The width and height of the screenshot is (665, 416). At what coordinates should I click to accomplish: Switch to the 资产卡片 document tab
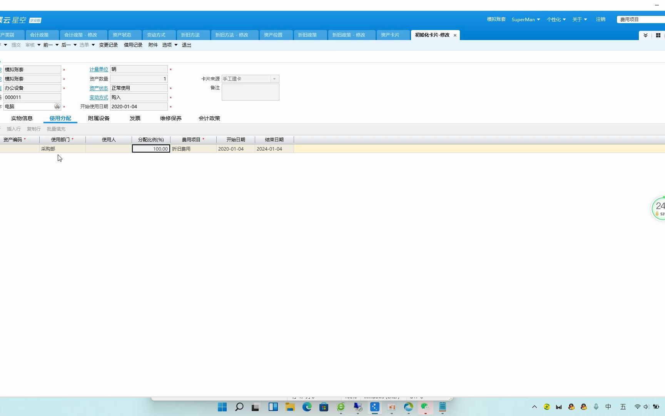393,35
